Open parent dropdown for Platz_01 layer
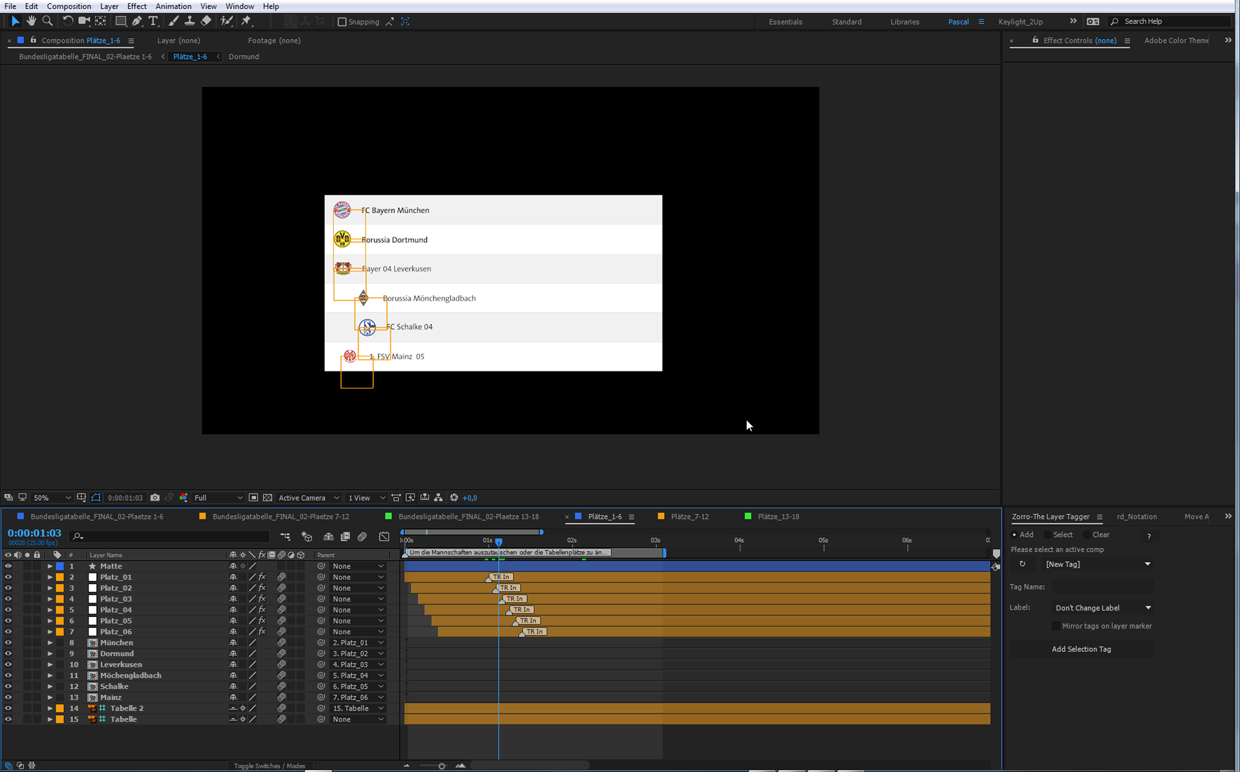 [x=358, y=577]
